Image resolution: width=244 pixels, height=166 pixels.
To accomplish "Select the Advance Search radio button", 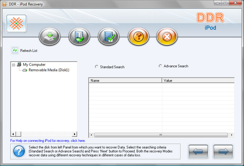I will tap(160, 66).
